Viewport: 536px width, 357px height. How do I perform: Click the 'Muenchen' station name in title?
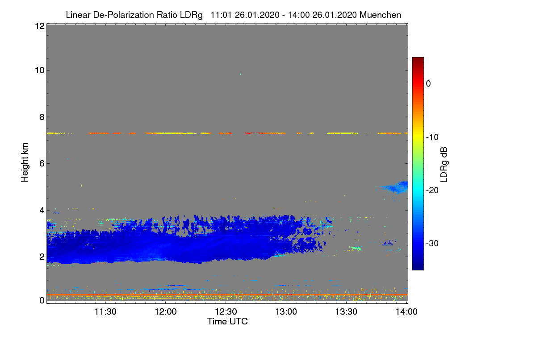pyautogui.click(x=380, y=15)
